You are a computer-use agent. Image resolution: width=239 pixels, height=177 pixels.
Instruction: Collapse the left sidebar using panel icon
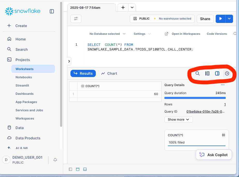[x=52, y=11]
